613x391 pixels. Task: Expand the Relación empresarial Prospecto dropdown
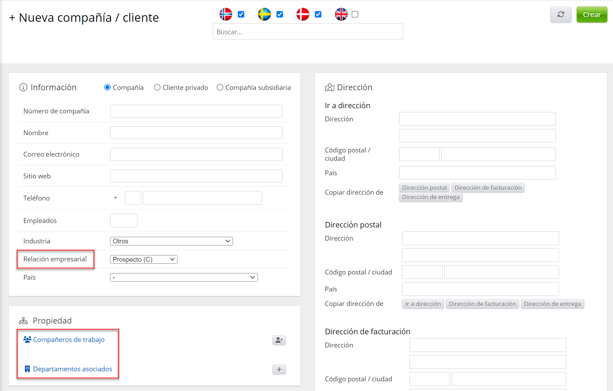pyautogui.click(x=144, y=259)
